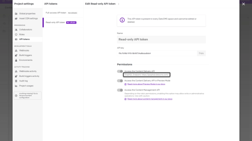Click the Audit log icon
Image resolution: width=252 pixels, height=141 pixels.
[x=16, y=81]
